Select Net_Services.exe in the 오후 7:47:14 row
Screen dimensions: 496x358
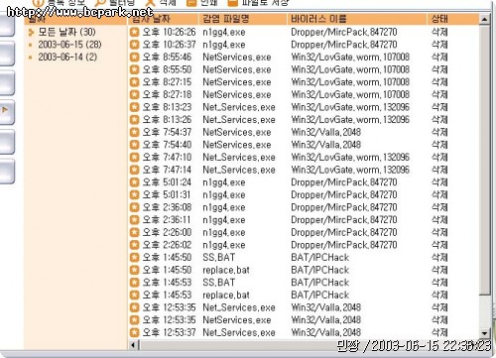pyautogui.click(x=239, y=170)
